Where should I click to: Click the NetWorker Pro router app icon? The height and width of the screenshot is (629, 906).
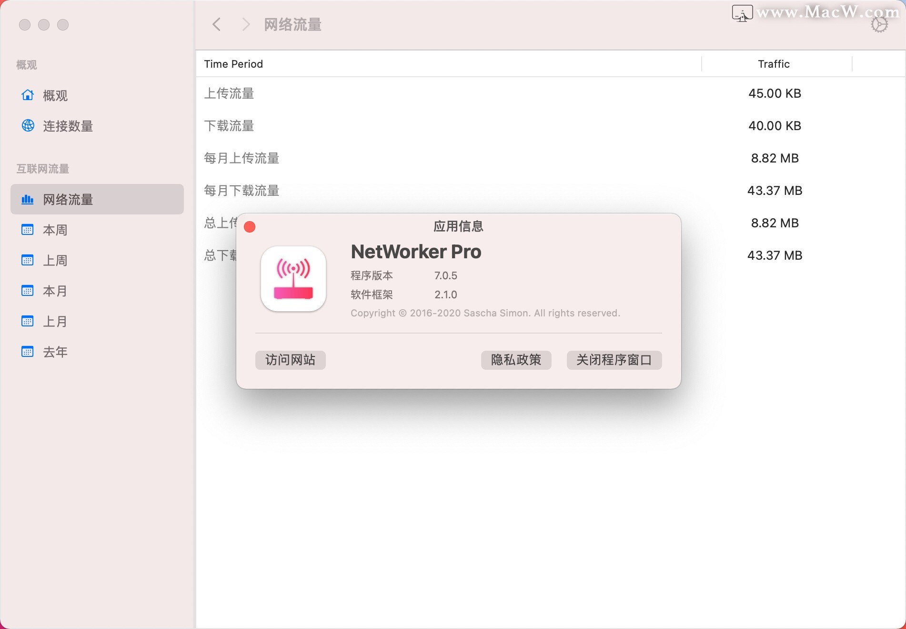(x=293, y=279)
